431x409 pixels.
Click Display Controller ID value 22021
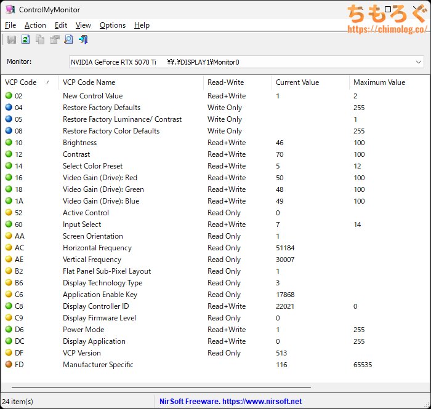pos(284,306)
